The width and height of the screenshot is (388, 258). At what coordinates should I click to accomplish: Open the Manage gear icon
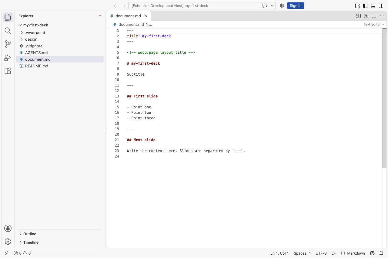(8, 242)
